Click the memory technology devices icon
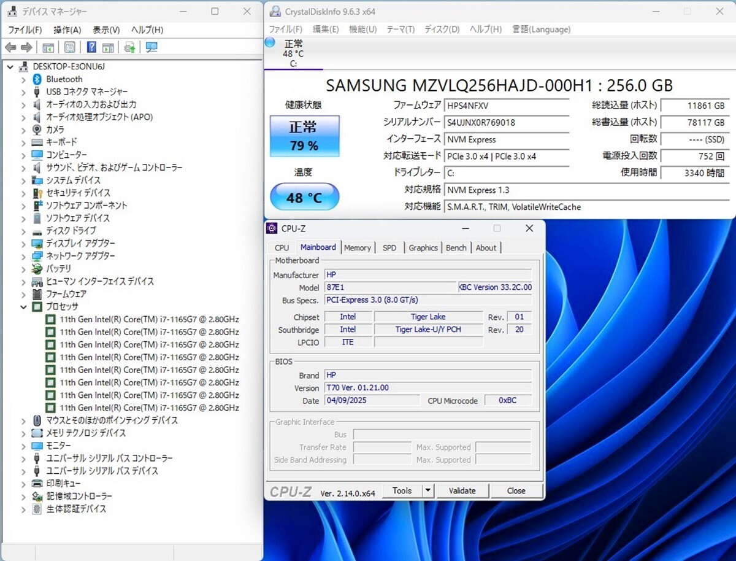The width and height of the screenshot is (736, 561). pyautogui.click(x=37, y=433)
